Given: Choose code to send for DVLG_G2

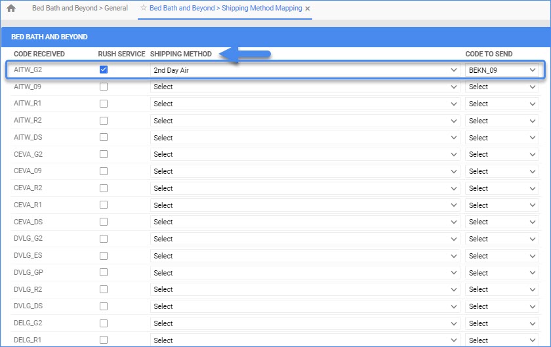Looking at the screenshot, I should (x=502, y=239).
